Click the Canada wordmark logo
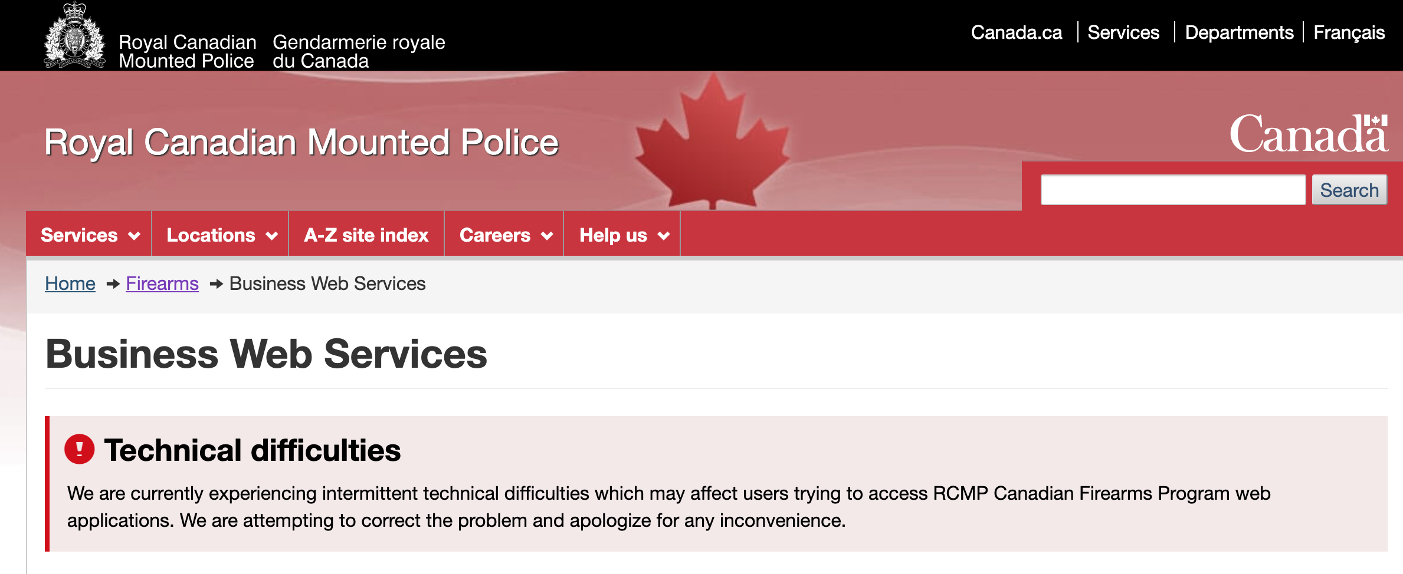The width and height of the screenshot is (1403, 574). pyautogui.click(x=1309, y=134)
